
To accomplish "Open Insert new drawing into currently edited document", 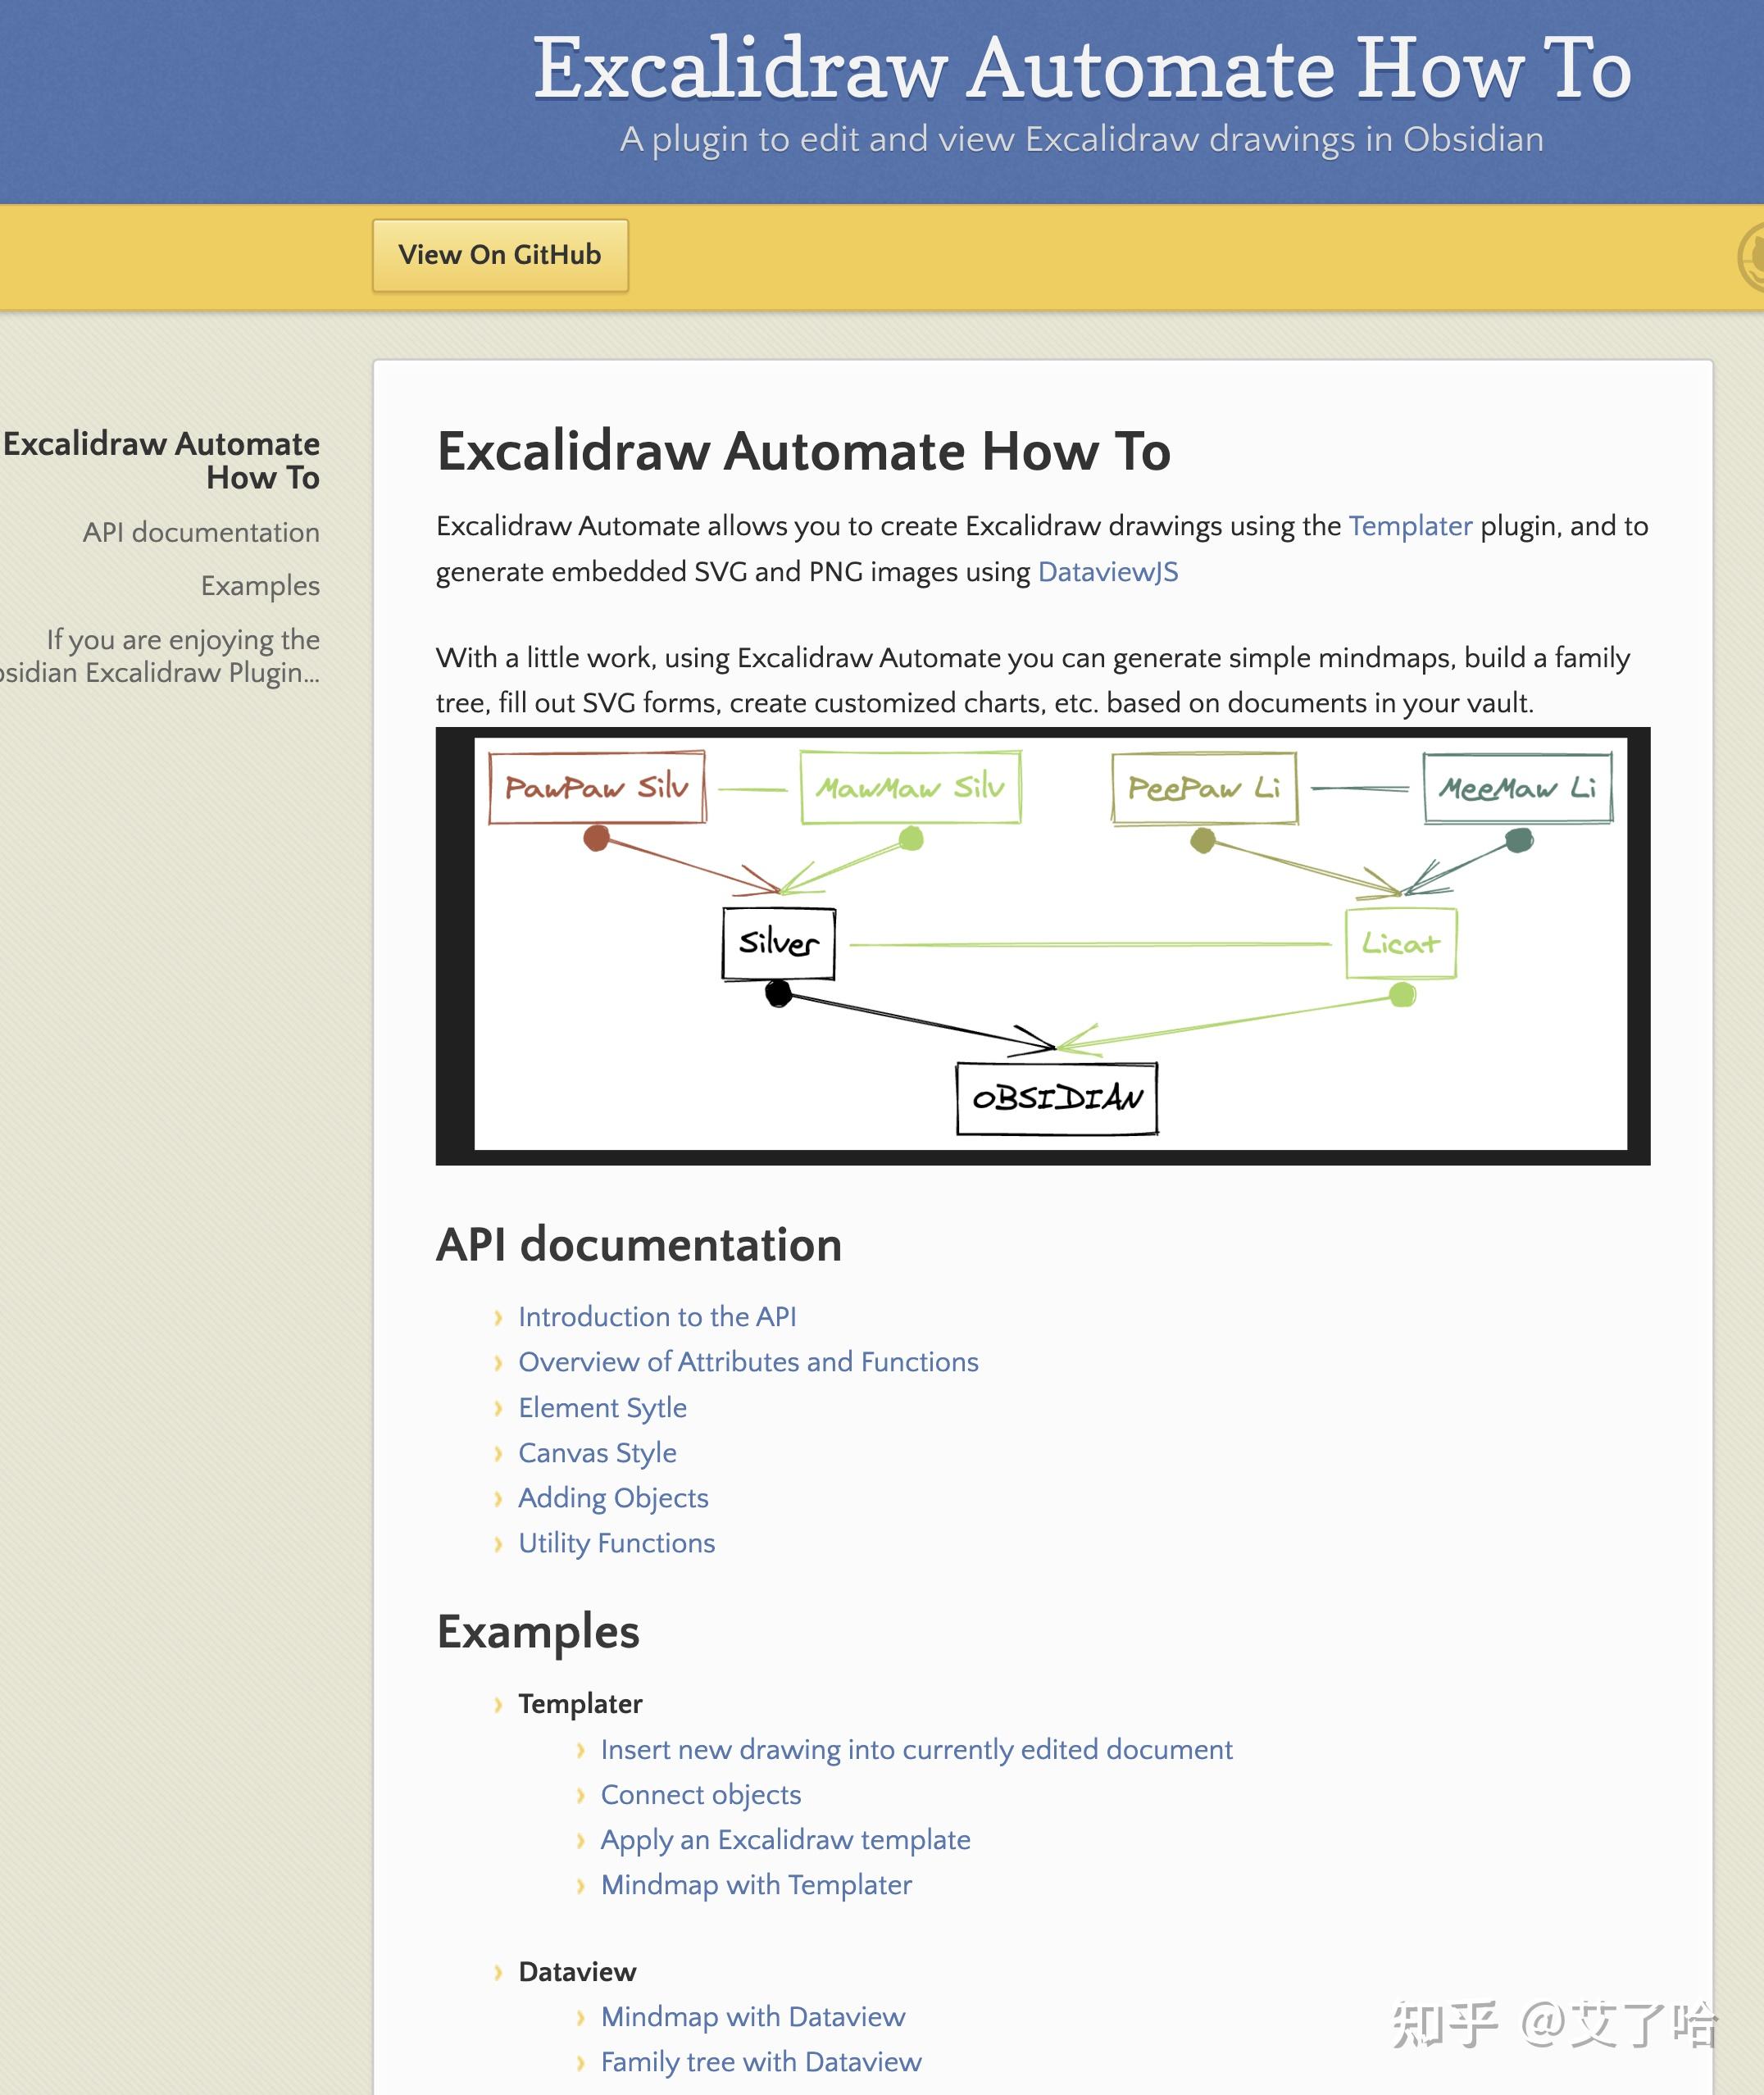I will [x=916, y=1750].
